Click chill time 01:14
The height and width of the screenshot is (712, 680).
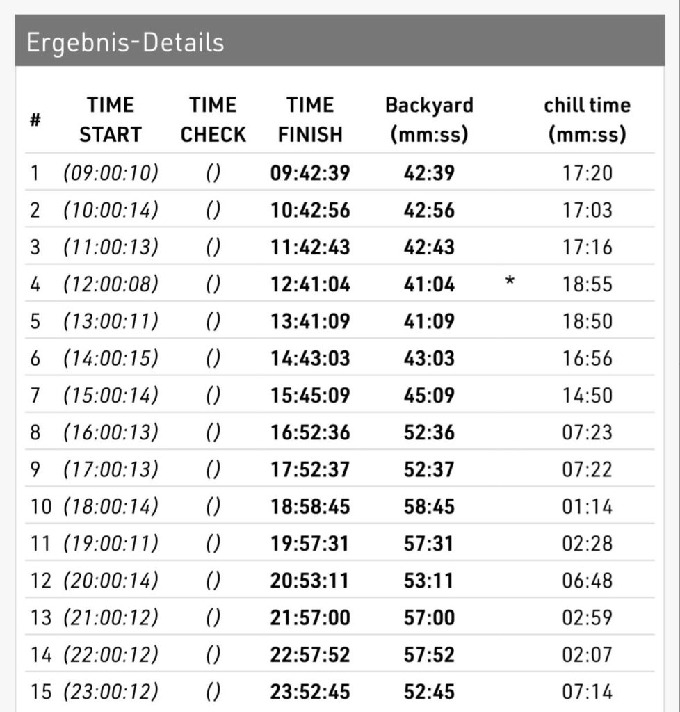pyautogui.click(x=588, y=506)
